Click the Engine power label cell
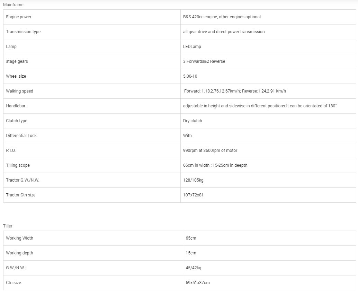The image size is (358, 291). [x=19, y=17]
